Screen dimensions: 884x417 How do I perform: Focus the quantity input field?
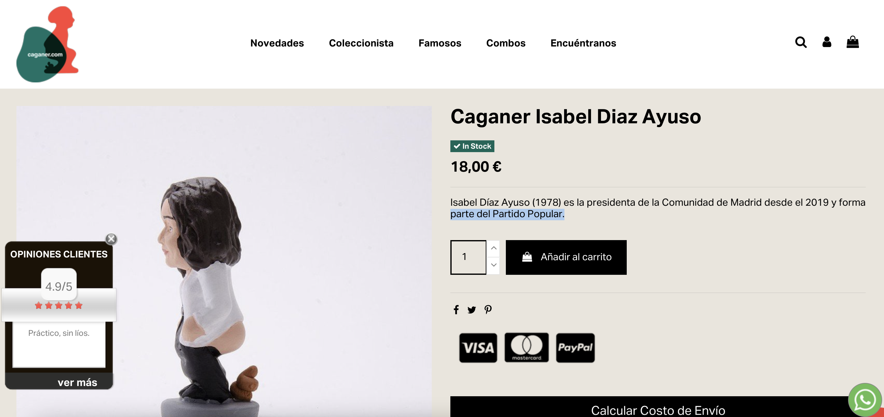[x=468, y=257]
